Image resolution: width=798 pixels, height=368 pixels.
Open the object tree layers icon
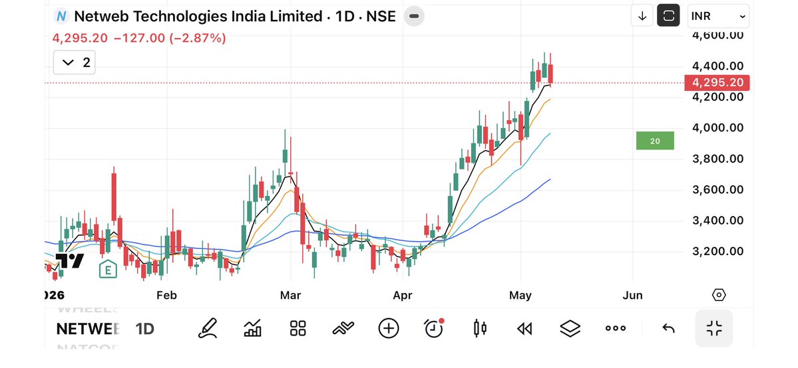point(570,328)
